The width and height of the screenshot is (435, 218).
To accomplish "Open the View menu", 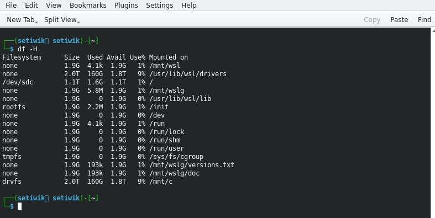I will tap(54, 6).
